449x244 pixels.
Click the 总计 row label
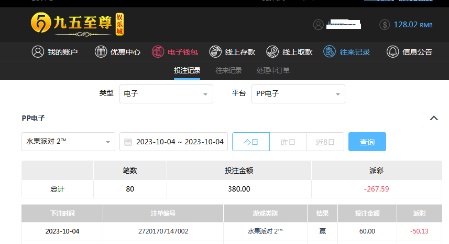point(57,189)
